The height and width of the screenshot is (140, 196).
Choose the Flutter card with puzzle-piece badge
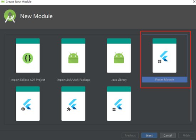click(x=73, y=104)
